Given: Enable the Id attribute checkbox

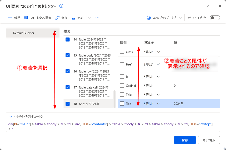Looking at the screenshot, I should [122, 76].
